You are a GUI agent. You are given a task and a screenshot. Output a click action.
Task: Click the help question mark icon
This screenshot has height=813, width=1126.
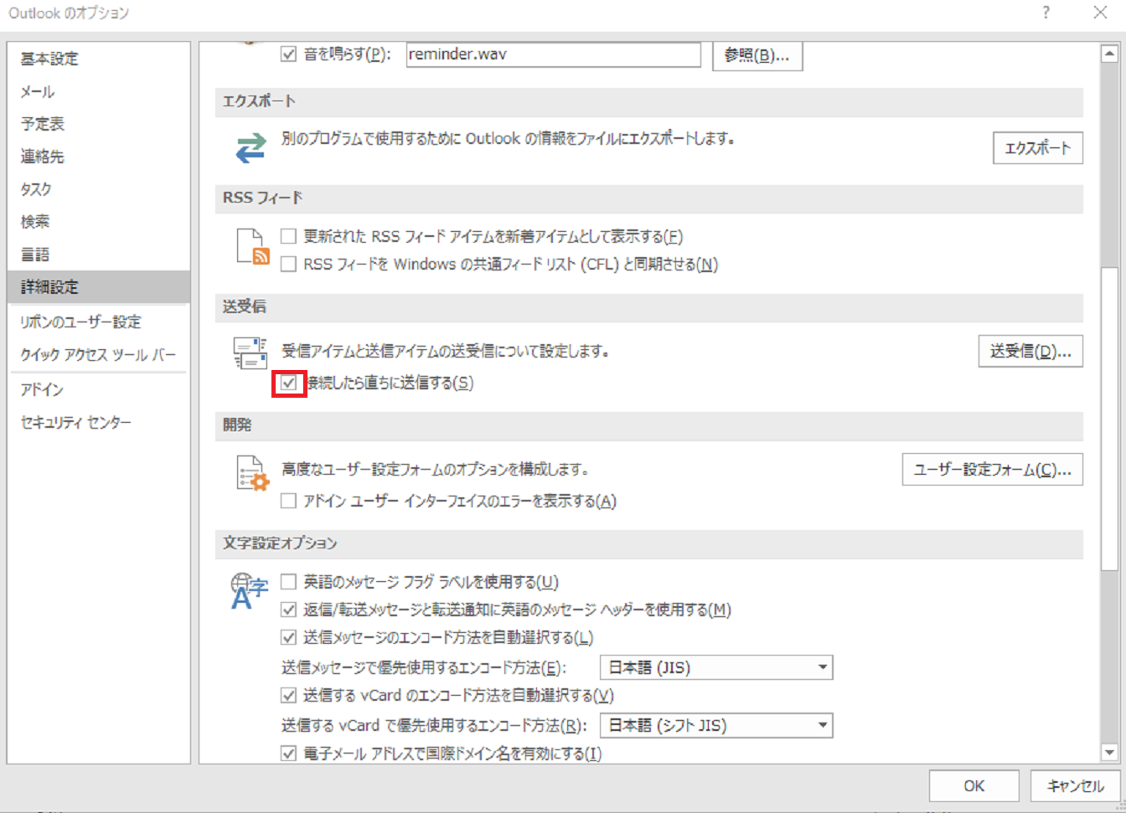point(1046,13)
